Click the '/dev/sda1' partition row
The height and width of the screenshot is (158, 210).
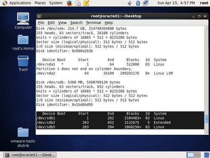tap(100, 64)
